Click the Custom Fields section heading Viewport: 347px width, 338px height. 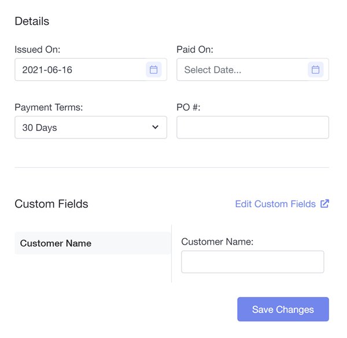coord(51,204)
